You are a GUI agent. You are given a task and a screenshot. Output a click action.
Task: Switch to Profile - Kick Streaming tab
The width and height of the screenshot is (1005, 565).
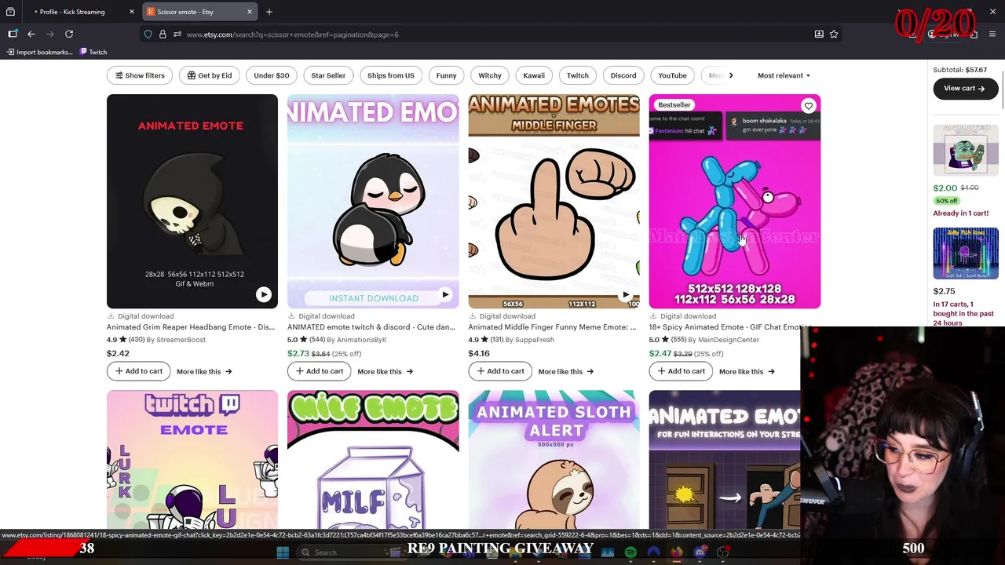(x=83, y=12)
